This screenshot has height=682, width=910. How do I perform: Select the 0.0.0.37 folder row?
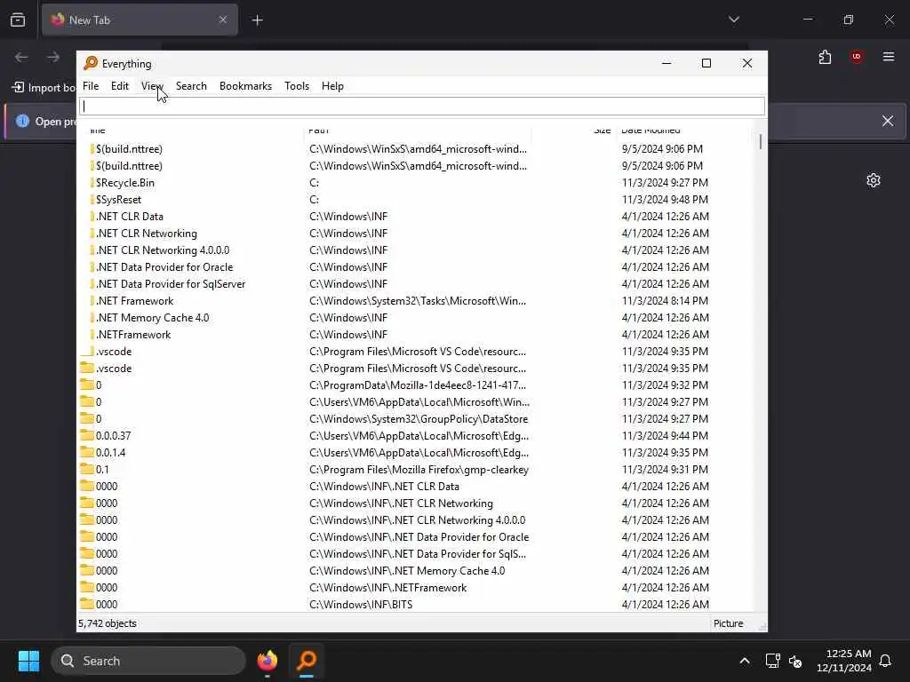414,435
